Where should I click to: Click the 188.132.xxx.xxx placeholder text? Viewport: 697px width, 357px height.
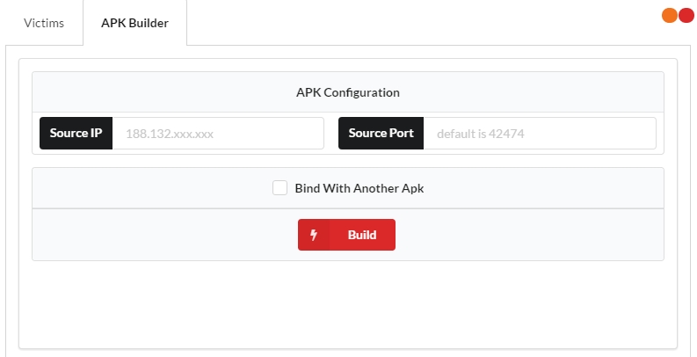[171, 134]
